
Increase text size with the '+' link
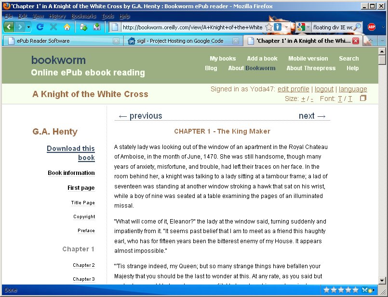tap(303, 99)
